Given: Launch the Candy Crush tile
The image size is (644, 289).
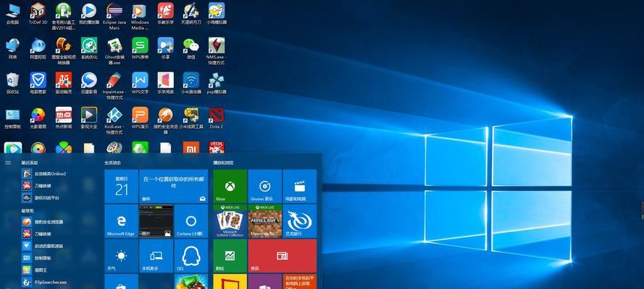Looking at the screenshot, I should click(191, 282).
